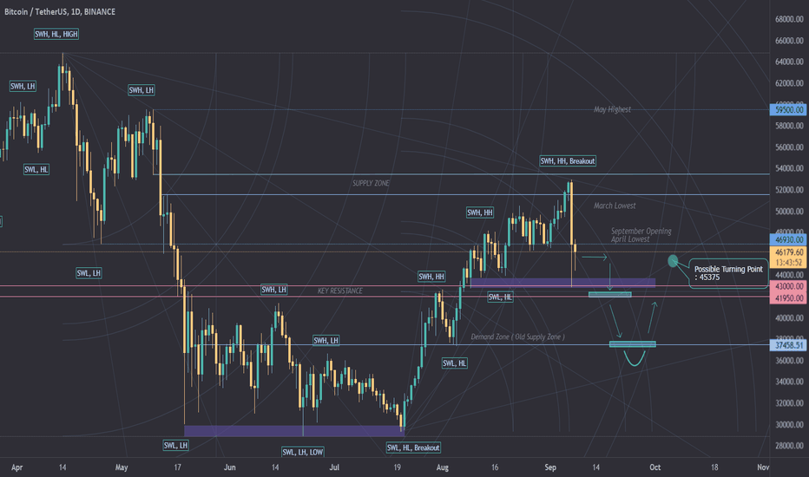Select the 41950.00 pink price tag

(x=789, y=298)
